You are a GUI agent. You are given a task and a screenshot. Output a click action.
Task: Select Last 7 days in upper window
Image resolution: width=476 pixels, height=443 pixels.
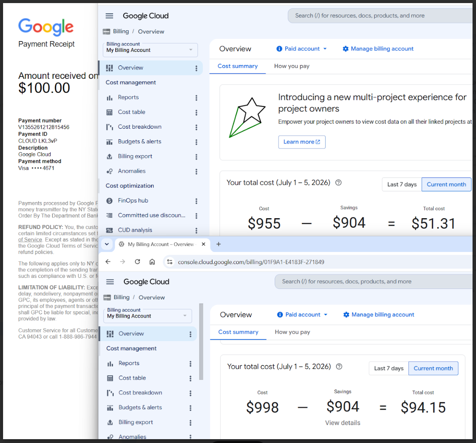tap(402, 184)
